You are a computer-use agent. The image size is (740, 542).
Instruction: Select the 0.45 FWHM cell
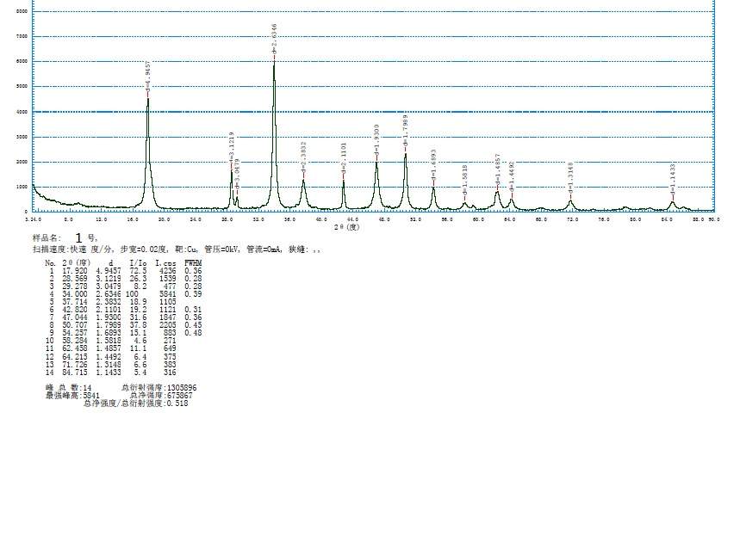point(193,325)
